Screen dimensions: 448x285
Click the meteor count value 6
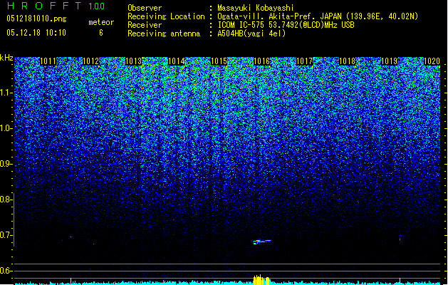click(x=101, y=33)
